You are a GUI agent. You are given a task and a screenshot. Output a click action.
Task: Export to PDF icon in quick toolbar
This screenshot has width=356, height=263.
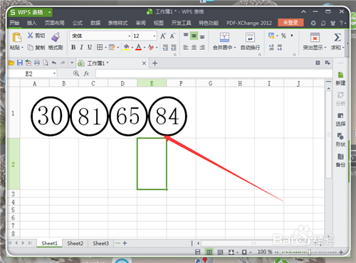coord(28,63)
